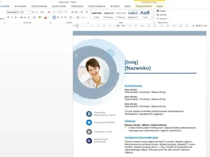Screen dimensions: 210x157
Task: Open font size dropdown
Action: pyautogui.click(x=30, y=12)
